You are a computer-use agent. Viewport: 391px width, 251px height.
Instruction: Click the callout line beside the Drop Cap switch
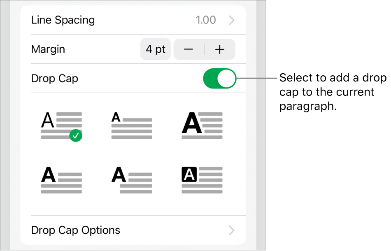257,78
